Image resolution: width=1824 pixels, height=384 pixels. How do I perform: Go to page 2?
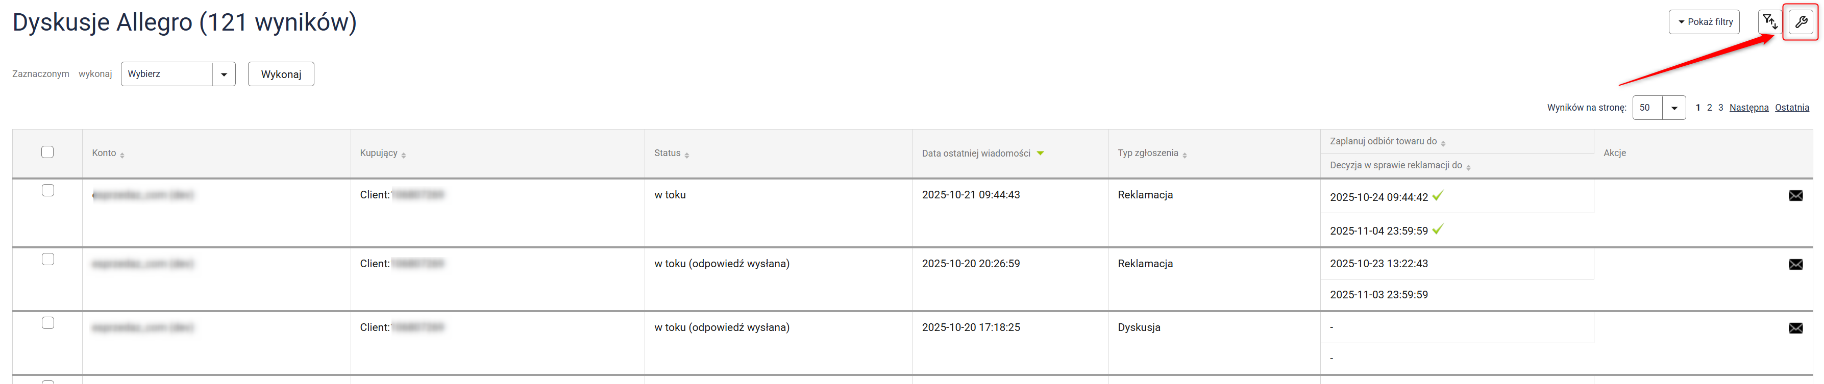point(1709,108)
